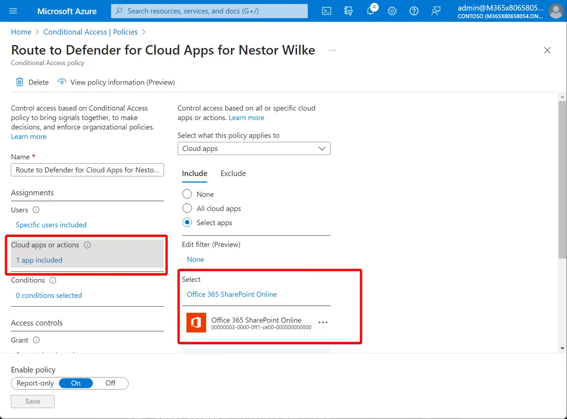567x419 pixels.
Task: Click the Office 365 SharePoint Online app ID text
Action: click(261, 327)
